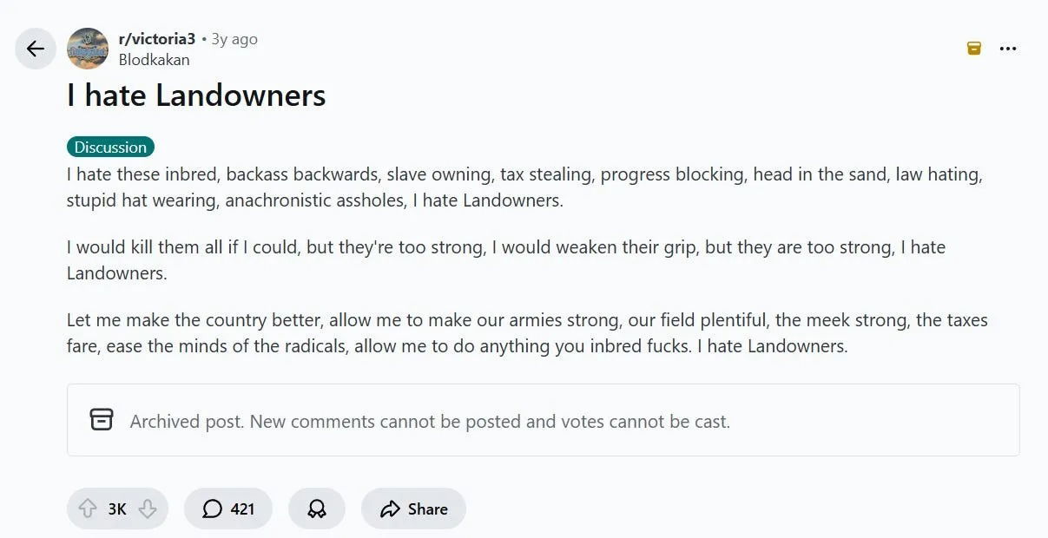
Task: Go back using the left arrow button
Action: [x=36, y=49]
